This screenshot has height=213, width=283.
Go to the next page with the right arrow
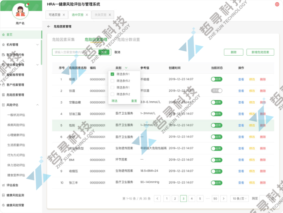[224, 198]
